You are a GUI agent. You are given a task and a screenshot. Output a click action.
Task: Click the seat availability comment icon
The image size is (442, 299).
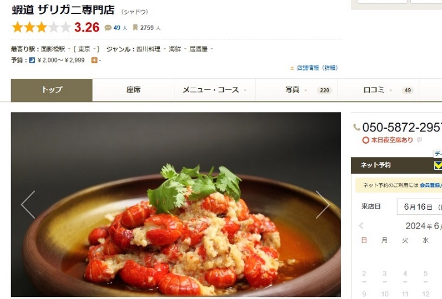(419, 140)
